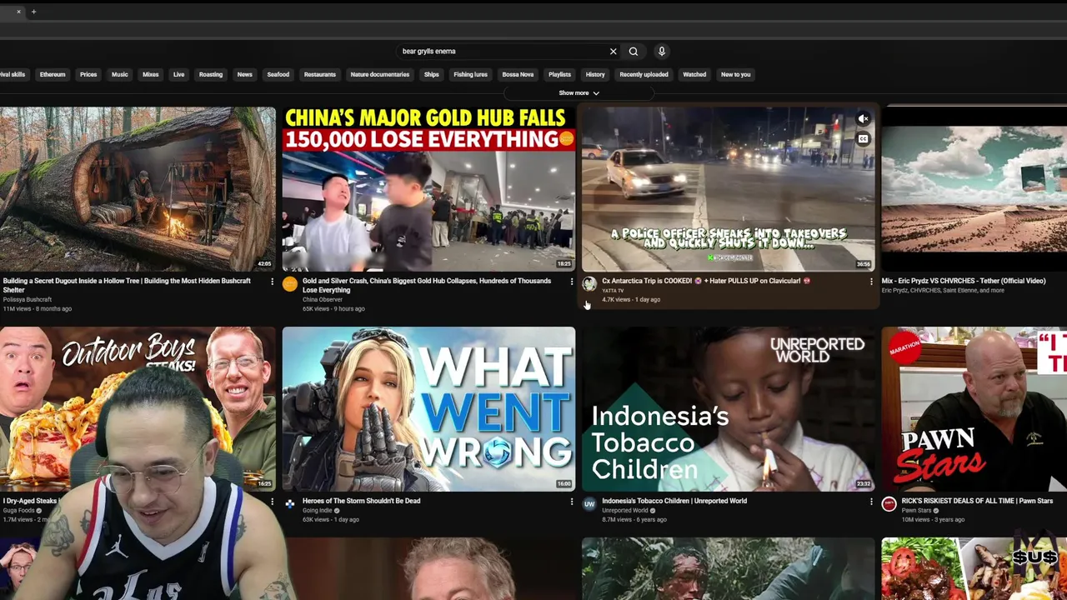Select the Music filter chip
Screen dimensions: 1067x600
[x=120, y=74]
